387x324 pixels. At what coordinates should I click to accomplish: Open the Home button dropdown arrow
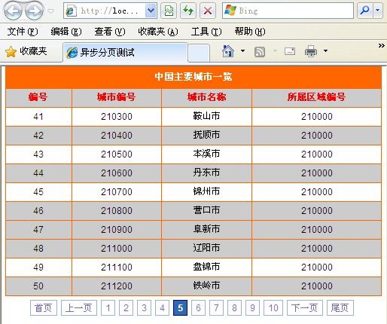pos(242,51)
